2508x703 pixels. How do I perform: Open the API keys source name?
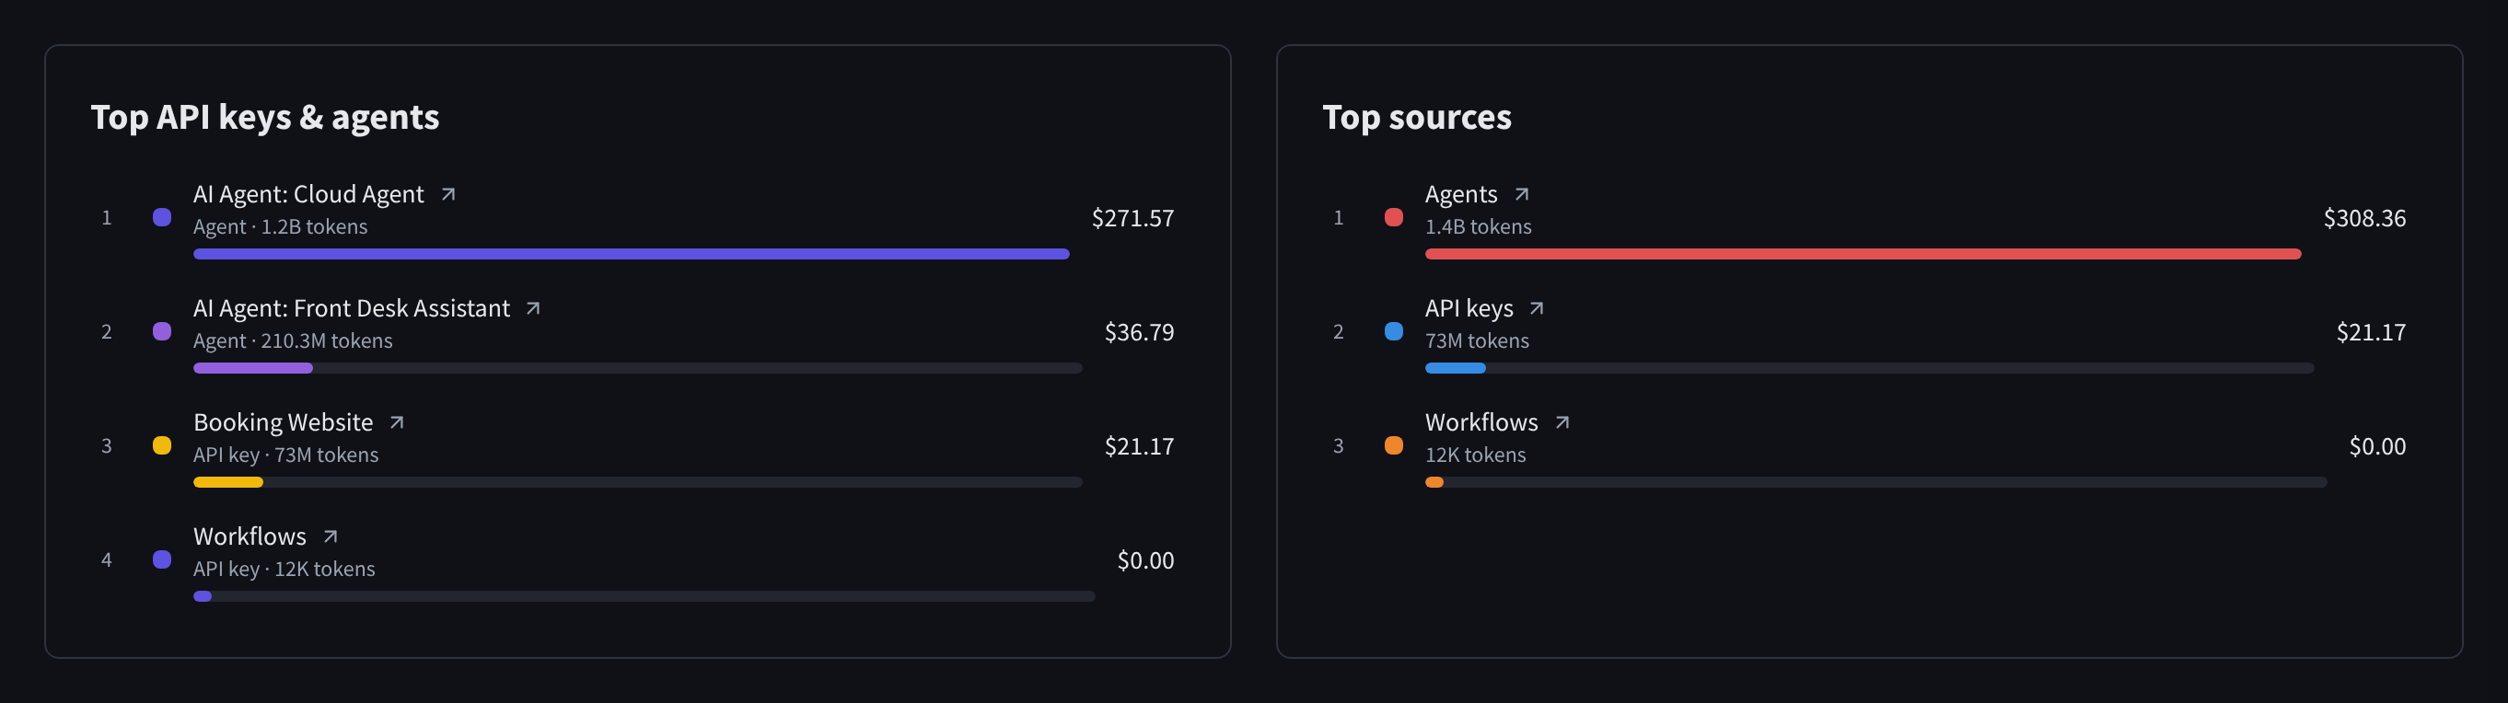[x=1469, y=308]
